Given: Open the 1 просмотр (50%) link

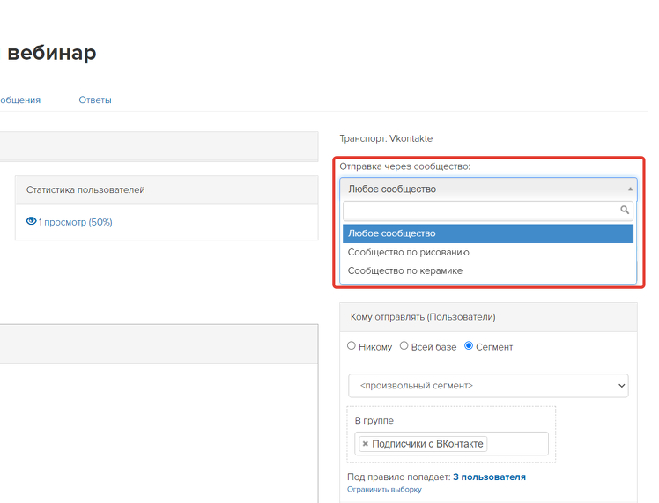Looking at the screenshot, I should (x=75, y=222).
